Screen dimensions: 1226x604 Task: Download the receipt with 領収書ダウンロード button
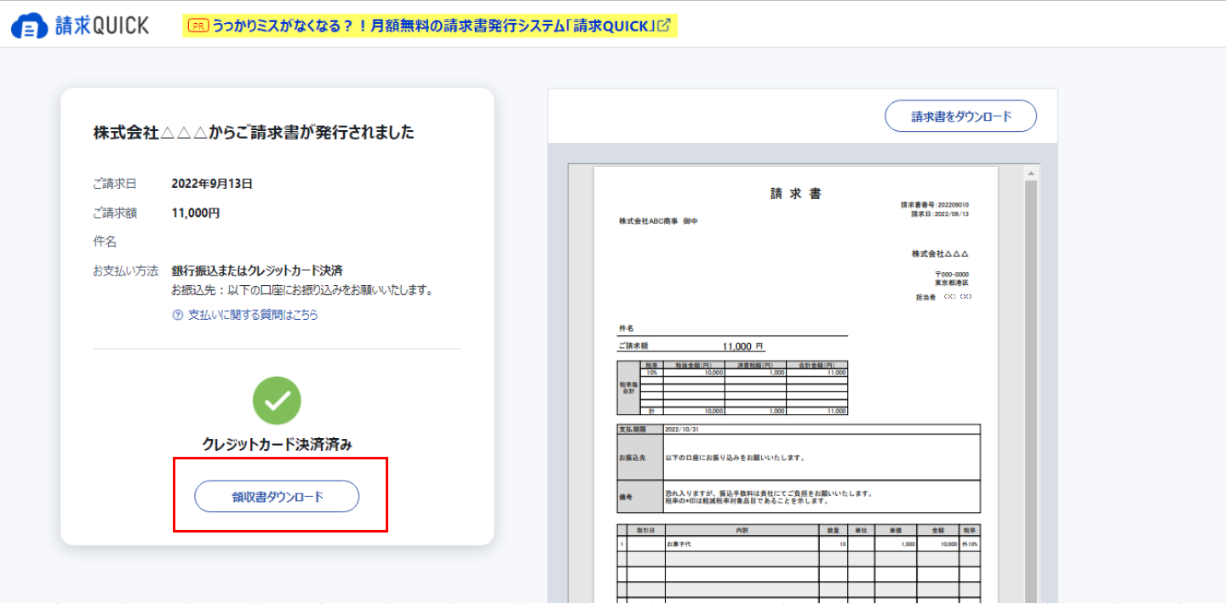click(x=277, y=497)
